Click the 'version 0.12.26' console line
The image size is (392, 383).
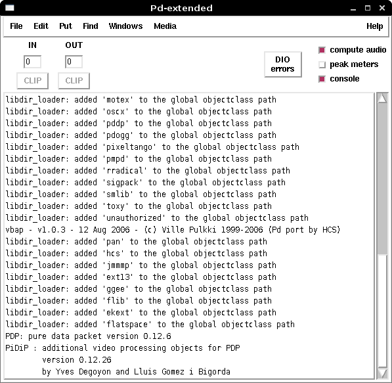(x=77, y=360)
